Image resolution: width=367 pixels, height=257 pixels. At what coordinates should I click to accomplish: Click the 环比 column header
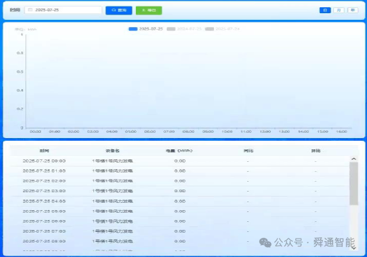pyautogui.click(x=316, y=151)
